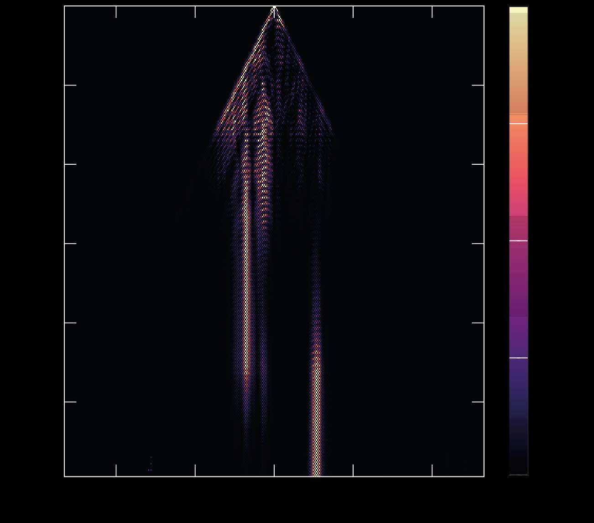Click the leftmost tick mark on the bottom axis
This screenshot has width=594, height=523.
pos(116,471)
